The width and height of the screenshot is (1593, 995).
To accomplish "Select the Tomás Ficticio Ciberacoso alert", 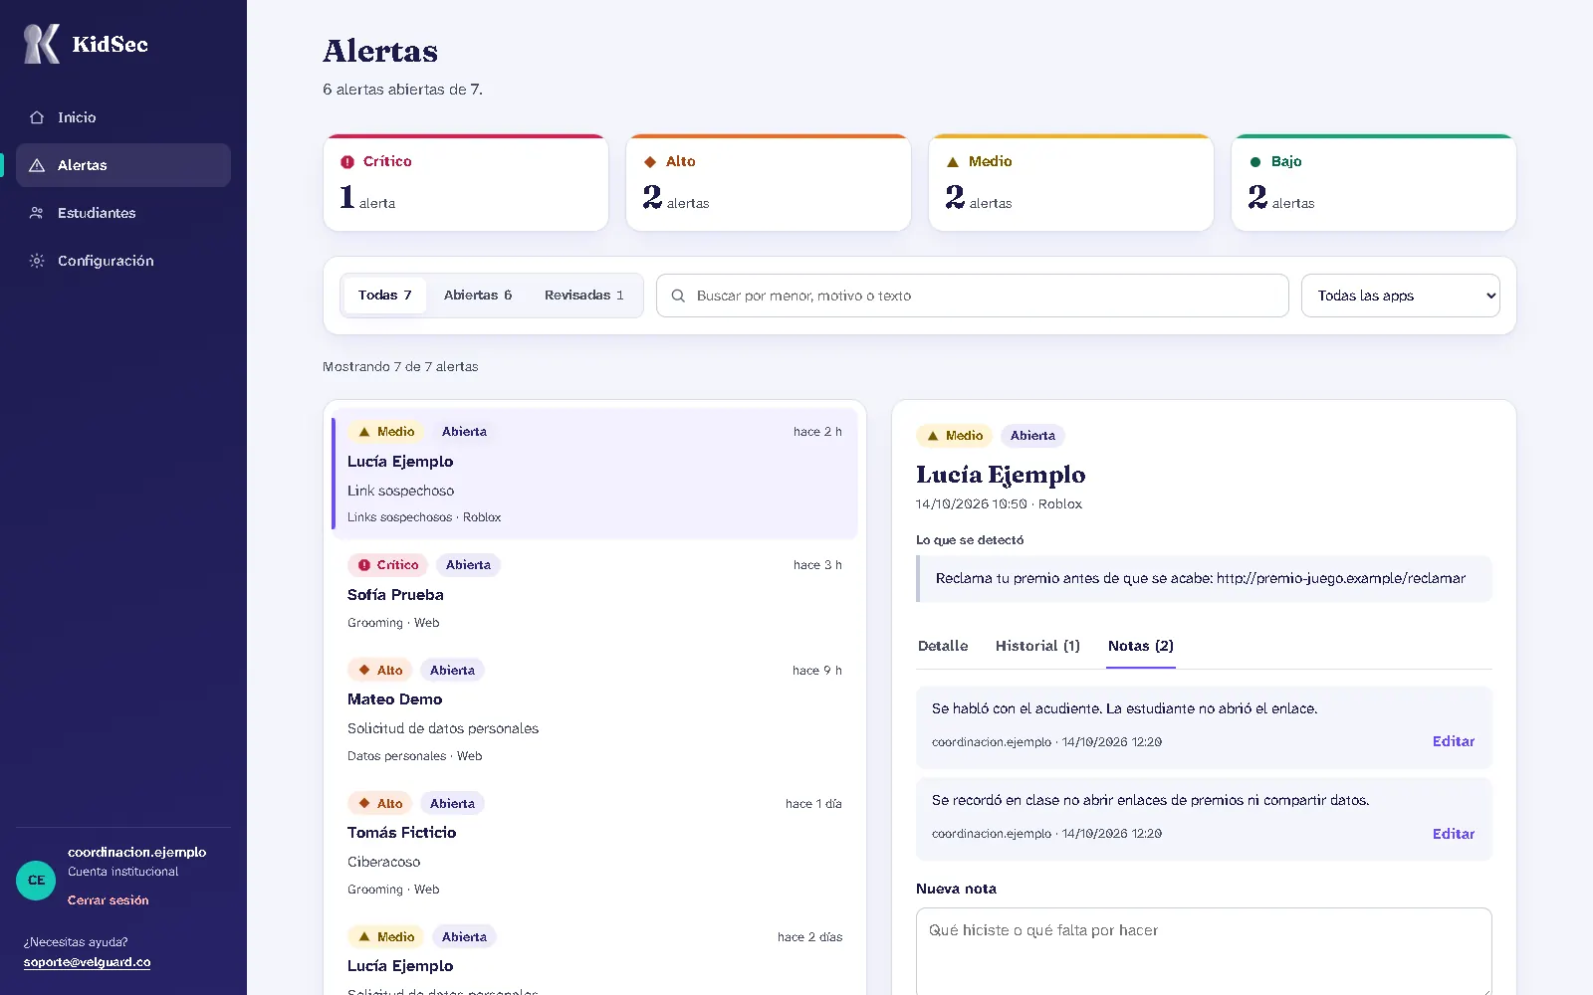I will pos(594,846).
